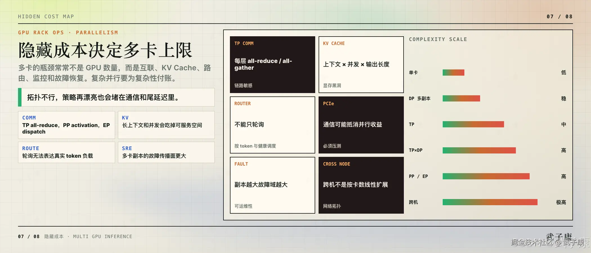Select the ROUTE card 轮询无法表达真实 token 负载
591x253 pixels.
(66, 152)
